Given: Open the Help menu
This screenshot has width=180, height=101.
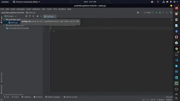Looking at the screenshot, I should point(69,9).
